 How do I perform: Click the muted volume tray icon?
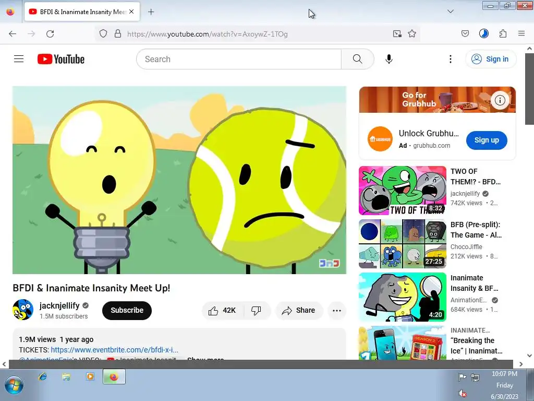[x=462, y=394]
